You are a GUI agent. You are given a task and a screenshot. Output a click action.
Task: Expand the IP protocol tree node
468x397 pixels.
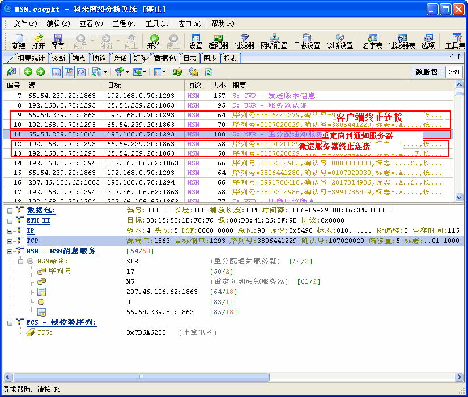click(10, 231)
